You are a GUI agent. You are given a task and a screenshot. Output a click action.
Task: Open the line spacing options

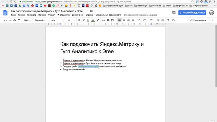139,20
